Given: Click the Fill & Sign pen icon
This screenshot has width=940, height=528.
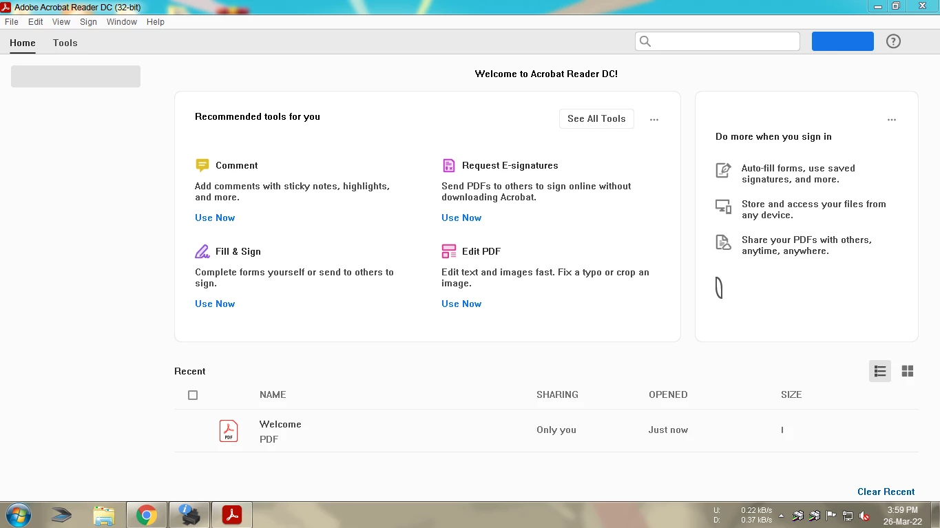Looking at the screenshot, I should [x=202, y=251].
